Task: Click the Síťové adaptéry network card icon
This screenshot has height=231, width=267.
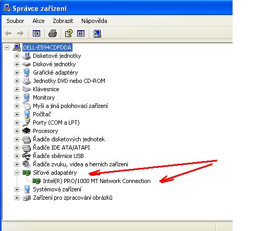Action: (27, 173)
